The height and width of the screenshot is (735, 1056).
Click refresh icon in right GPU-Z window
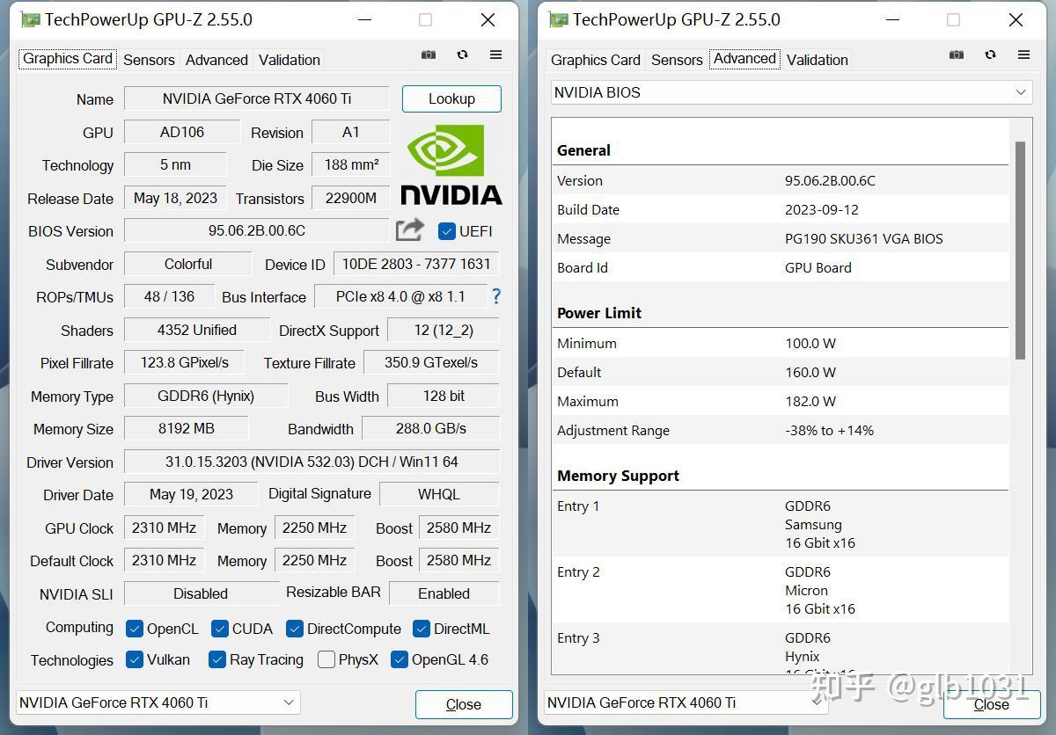(990, 55)
